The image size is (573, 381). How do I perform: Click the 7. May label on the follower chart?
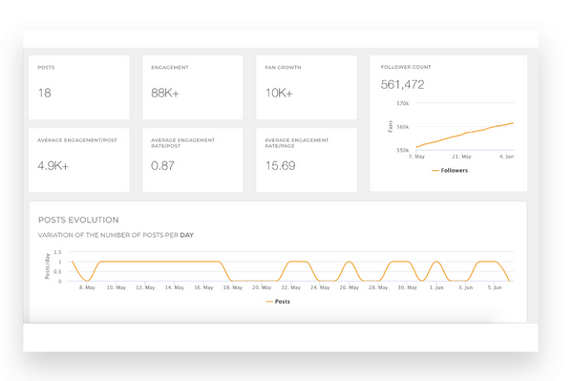pyautogui.click(x=416, y=157)
